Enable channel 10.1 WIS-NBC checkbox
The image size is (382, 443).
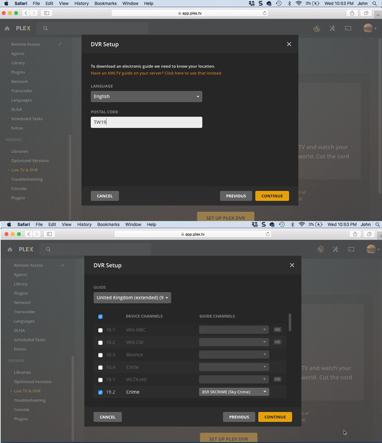click(x=100, y=330)
